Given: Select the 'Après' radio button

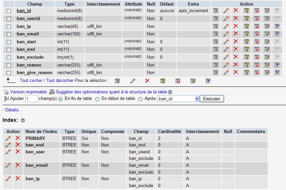Looking at the screenshot, I should pyautogui.click(x=140, y=99).
